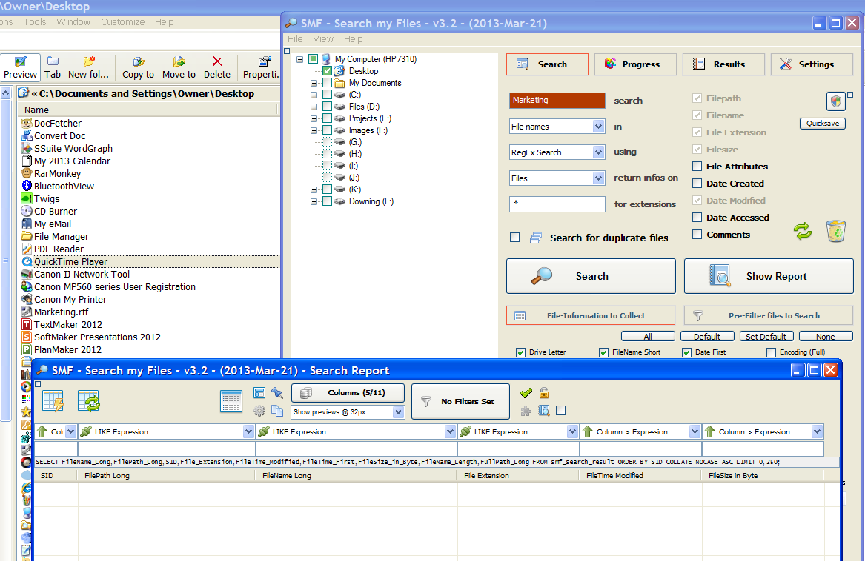865x561 pixels.
Task: Enable the Date Accessed checkbox
Action: pos(697,218)
